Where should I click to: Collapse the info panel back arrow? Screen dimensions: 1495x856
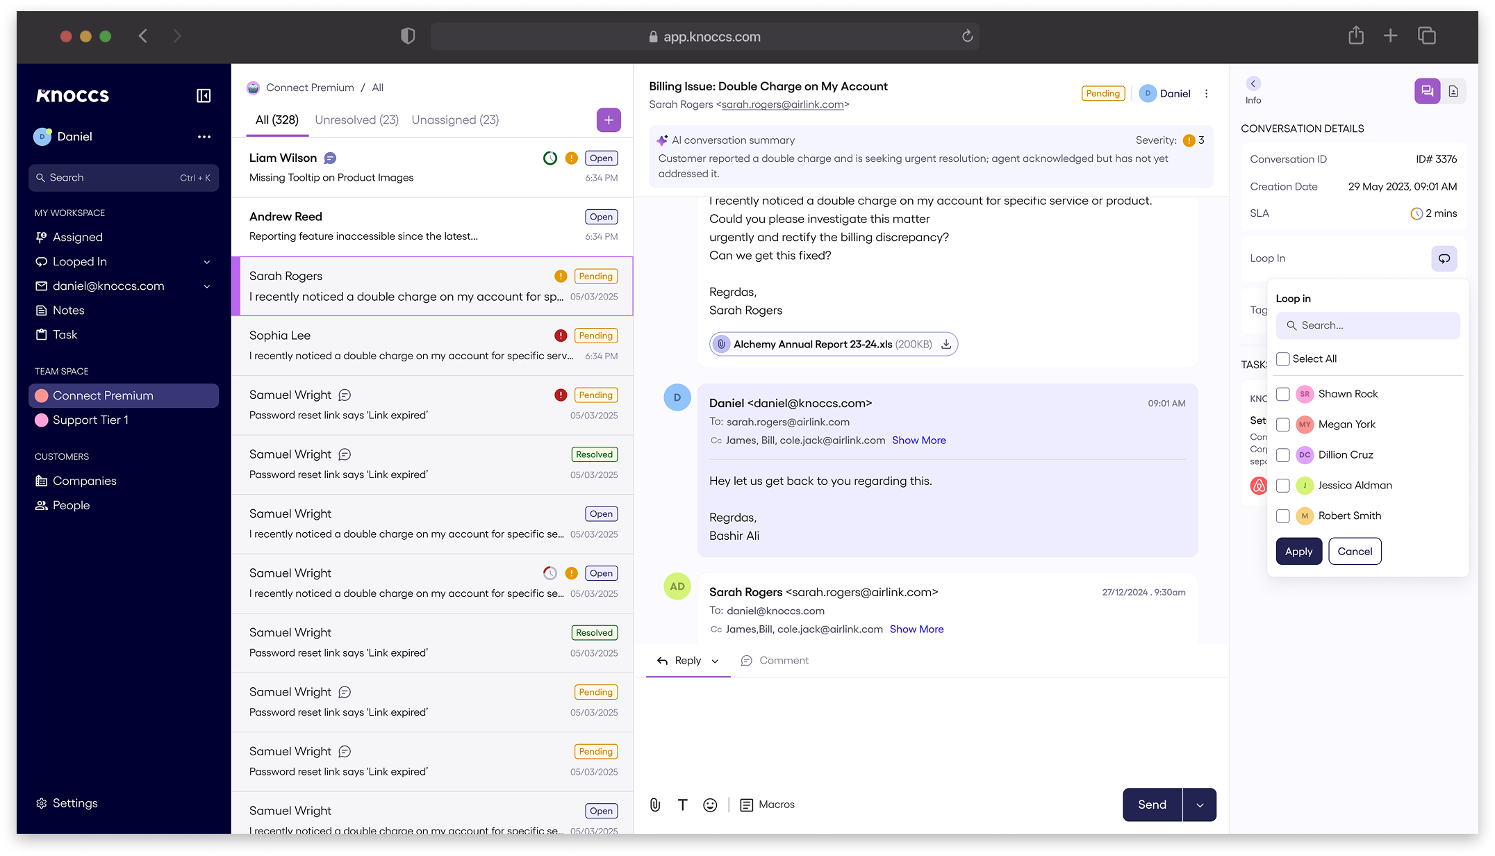(1253, 83)
